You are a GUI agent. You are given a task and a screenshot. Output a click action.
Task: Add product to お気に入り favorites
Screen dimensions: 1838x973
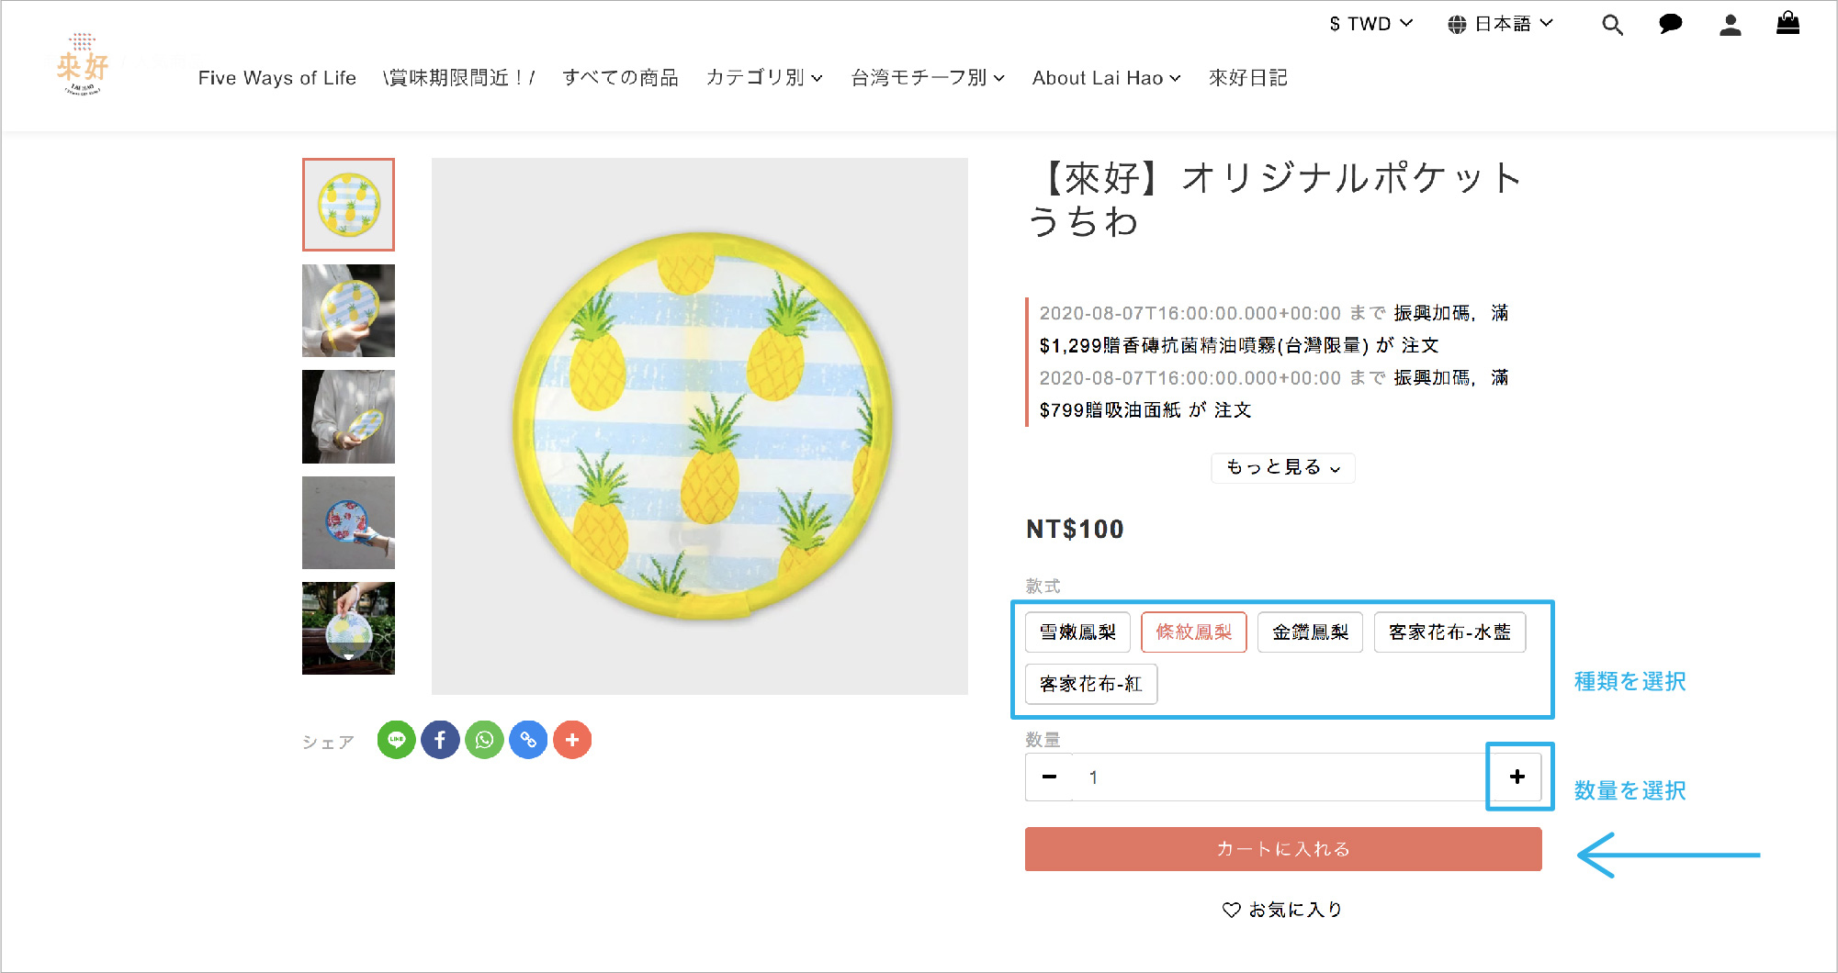pos(1282,910)
